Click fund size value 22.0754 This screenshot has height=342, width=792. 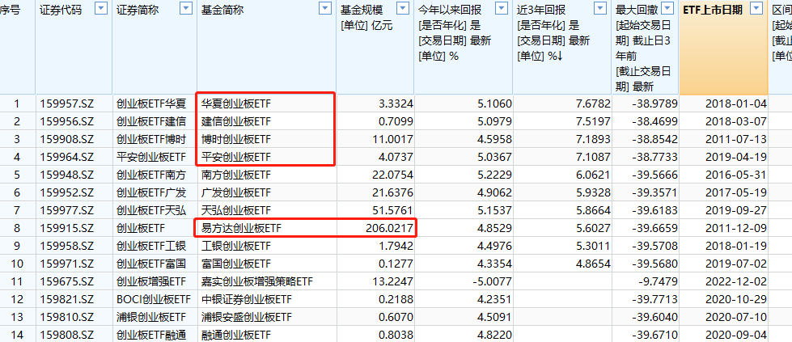click(392, 175)
